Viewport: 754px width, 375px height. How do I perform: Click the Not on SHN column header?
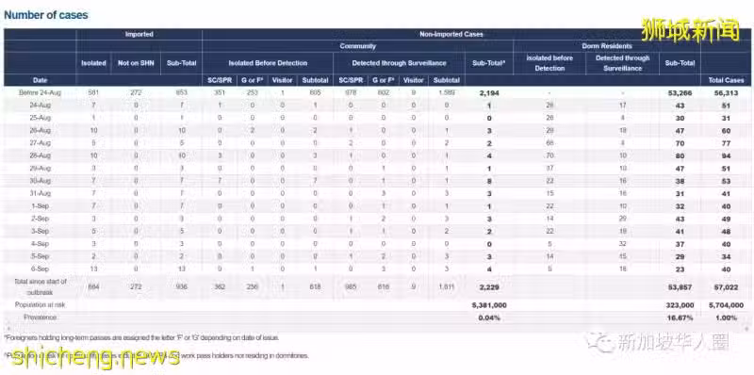(136, 63)
